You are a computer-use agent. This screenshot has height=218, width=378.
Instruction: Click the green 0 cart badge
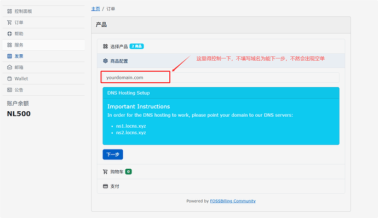point(129,171)
